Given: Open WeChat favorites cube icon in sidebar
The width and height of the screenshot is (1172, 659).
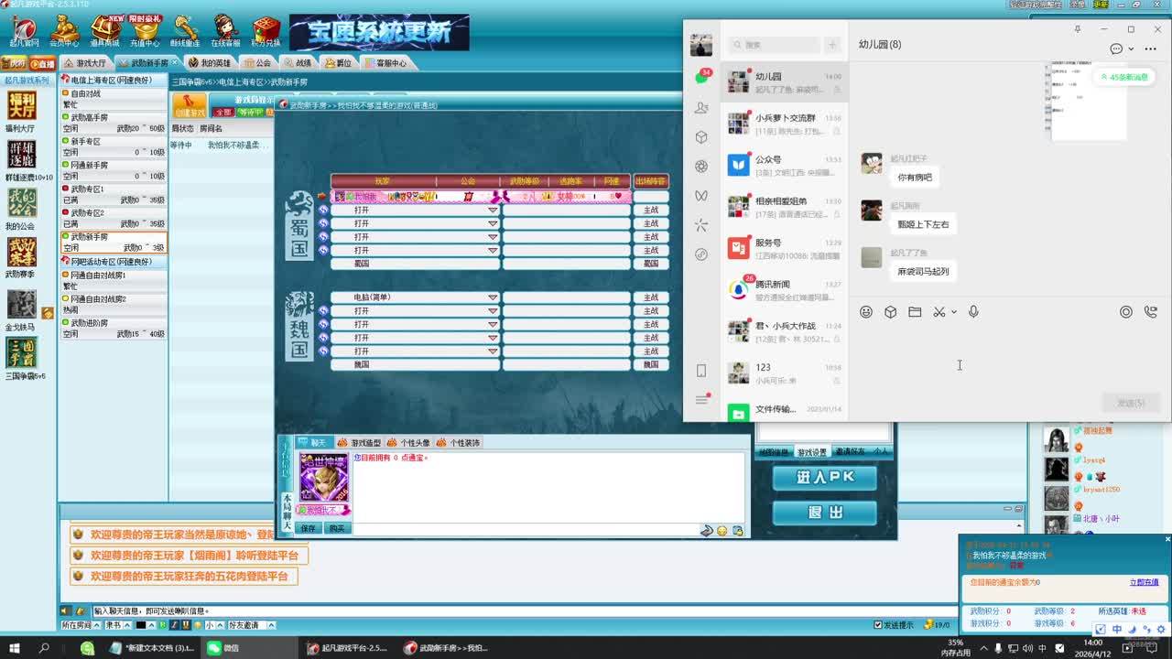Looking at the screenshot, I should (x=701, y=137).
